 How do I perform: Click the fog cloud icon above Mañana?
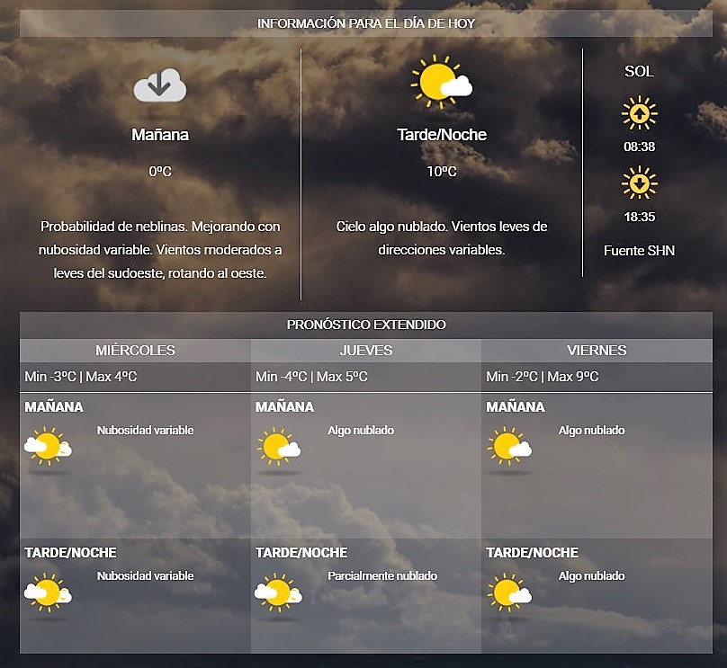(x=160, y=85)
